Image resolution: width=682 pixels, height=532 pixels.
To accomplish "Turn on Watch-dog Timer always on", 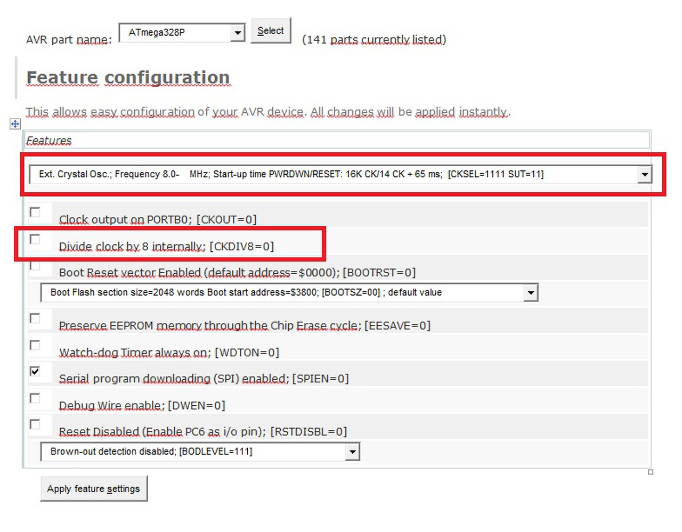I will pyautogui.click(x=35, y=345).
